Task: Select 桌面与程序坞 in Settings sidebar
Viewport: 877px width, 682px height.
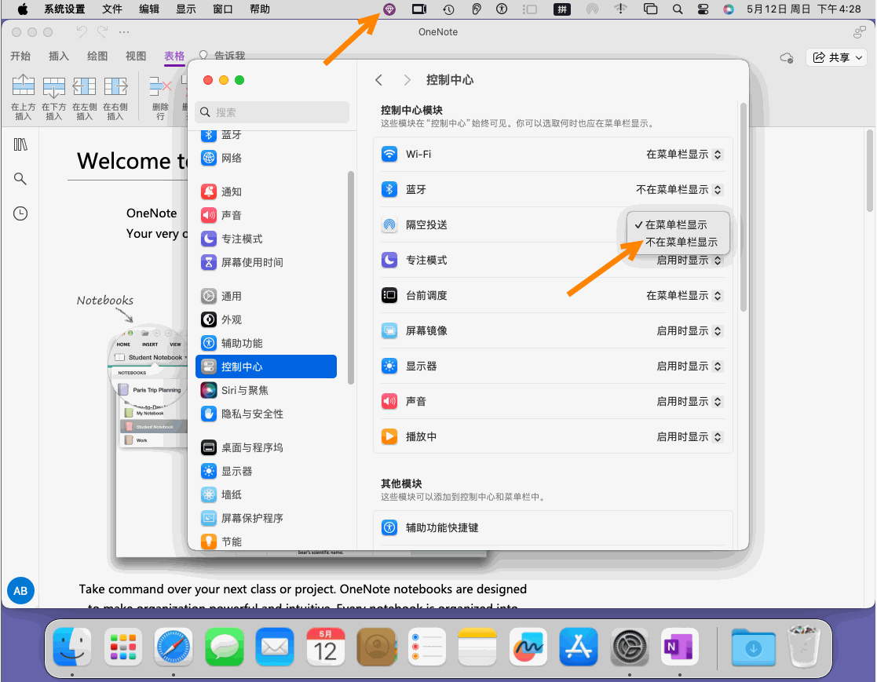Action: (266, 448)
